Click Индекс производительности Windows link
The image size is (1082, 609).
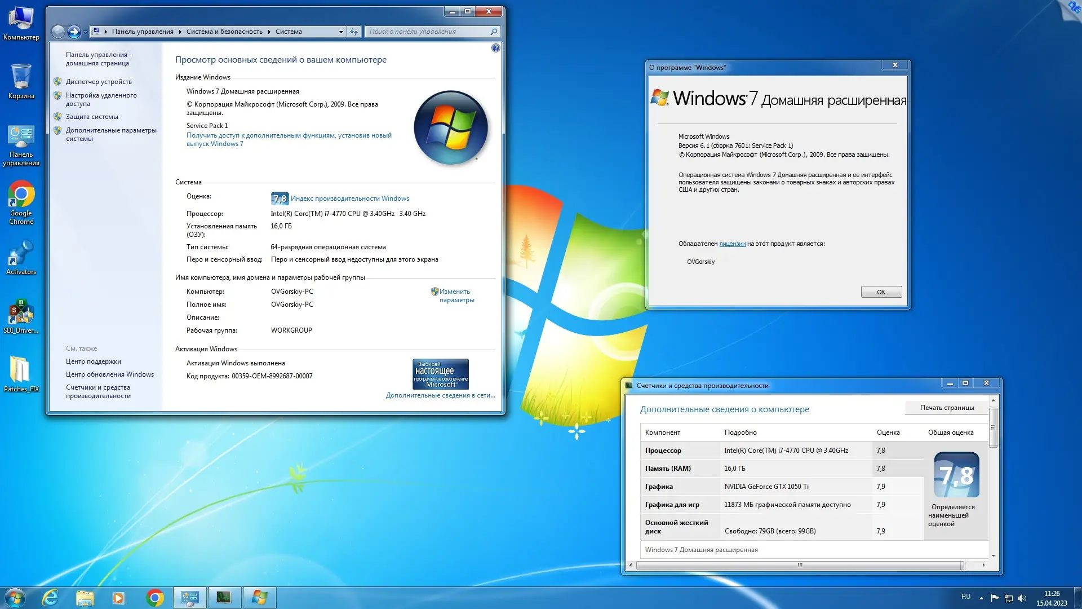pos(349,198)
